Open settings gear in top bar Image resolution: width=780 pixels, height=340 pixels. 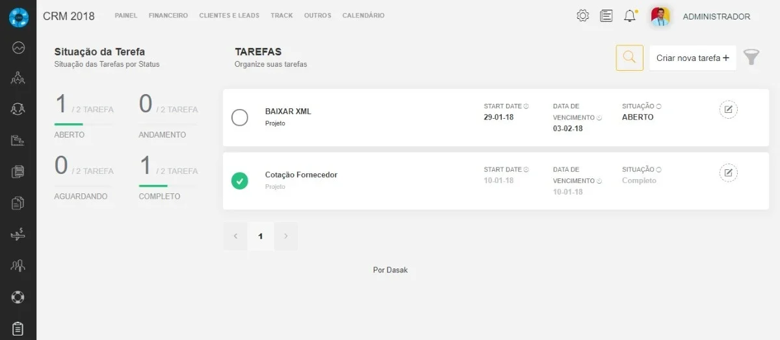tap(582, 16)
